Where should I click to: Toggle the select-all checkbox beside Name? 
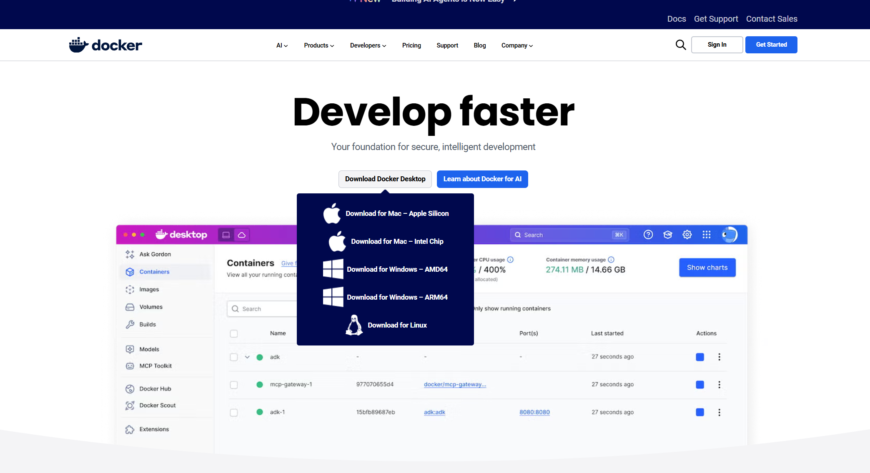pyautogui.click(x=234, y=333)
